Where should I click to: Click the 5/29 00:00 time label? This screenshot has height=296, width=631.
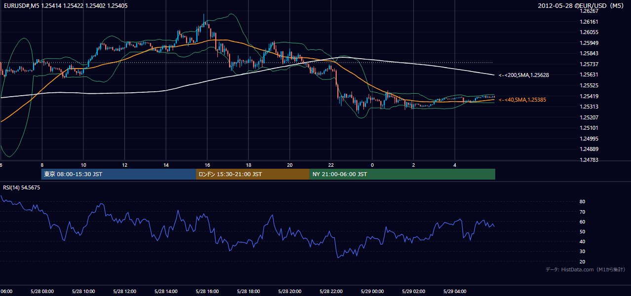pos(372,292)
